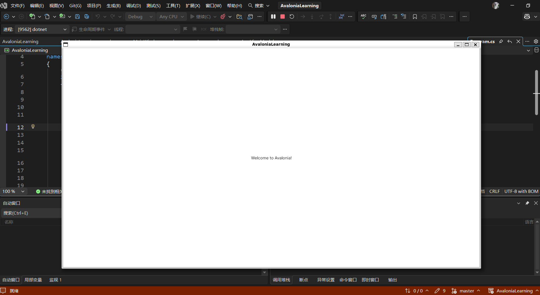The height and width of the screenshot is (295, 540).
Task: Toggle a bookmark on the current line
Action: [x=415, y=16]
